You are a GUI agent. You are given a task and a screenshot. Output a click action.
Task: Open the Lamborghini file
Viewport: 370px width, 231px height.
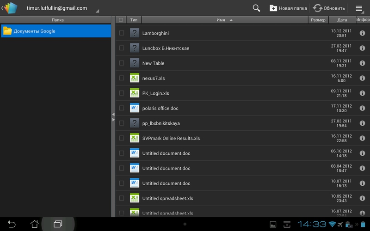155,33
